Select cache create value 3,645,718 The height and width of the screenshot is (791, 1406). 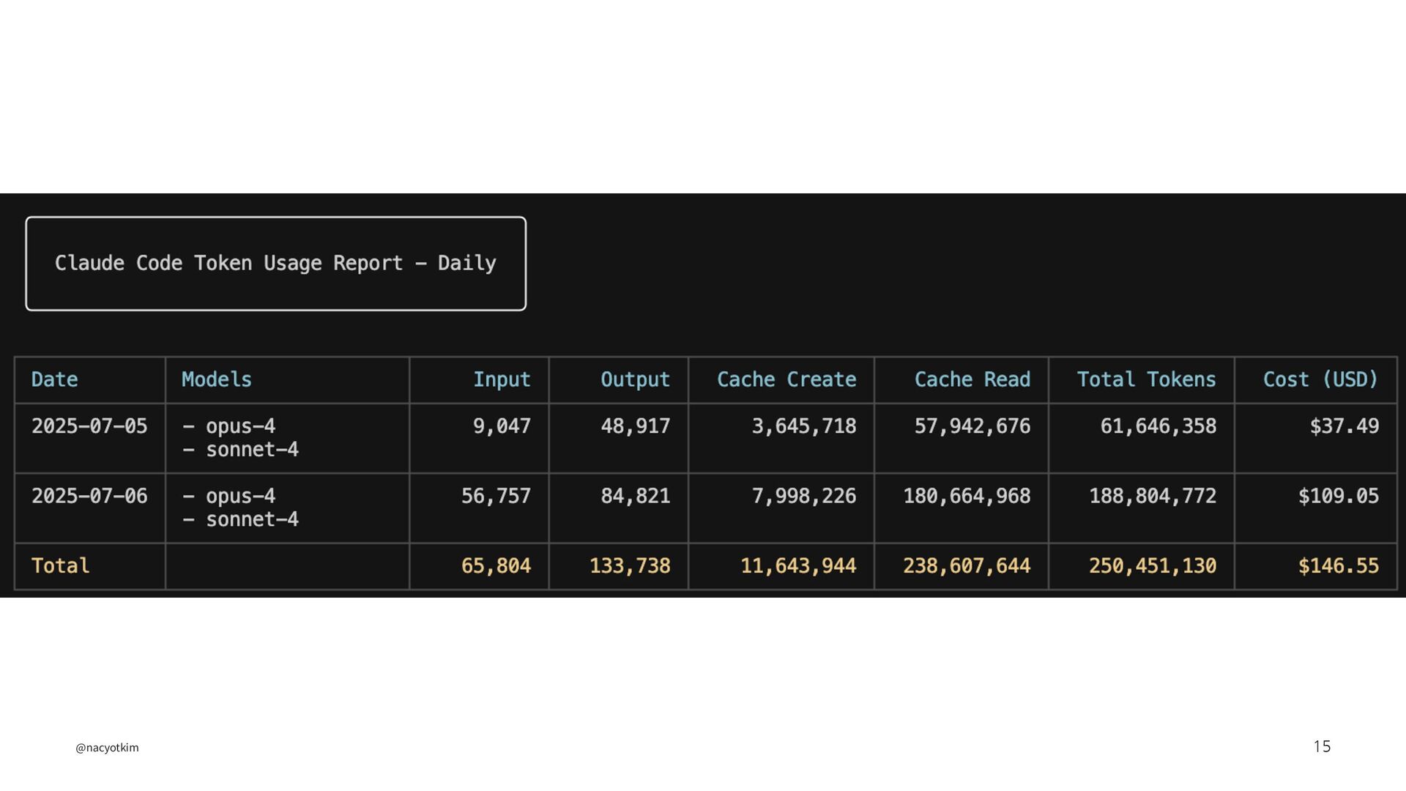[804, 426]
